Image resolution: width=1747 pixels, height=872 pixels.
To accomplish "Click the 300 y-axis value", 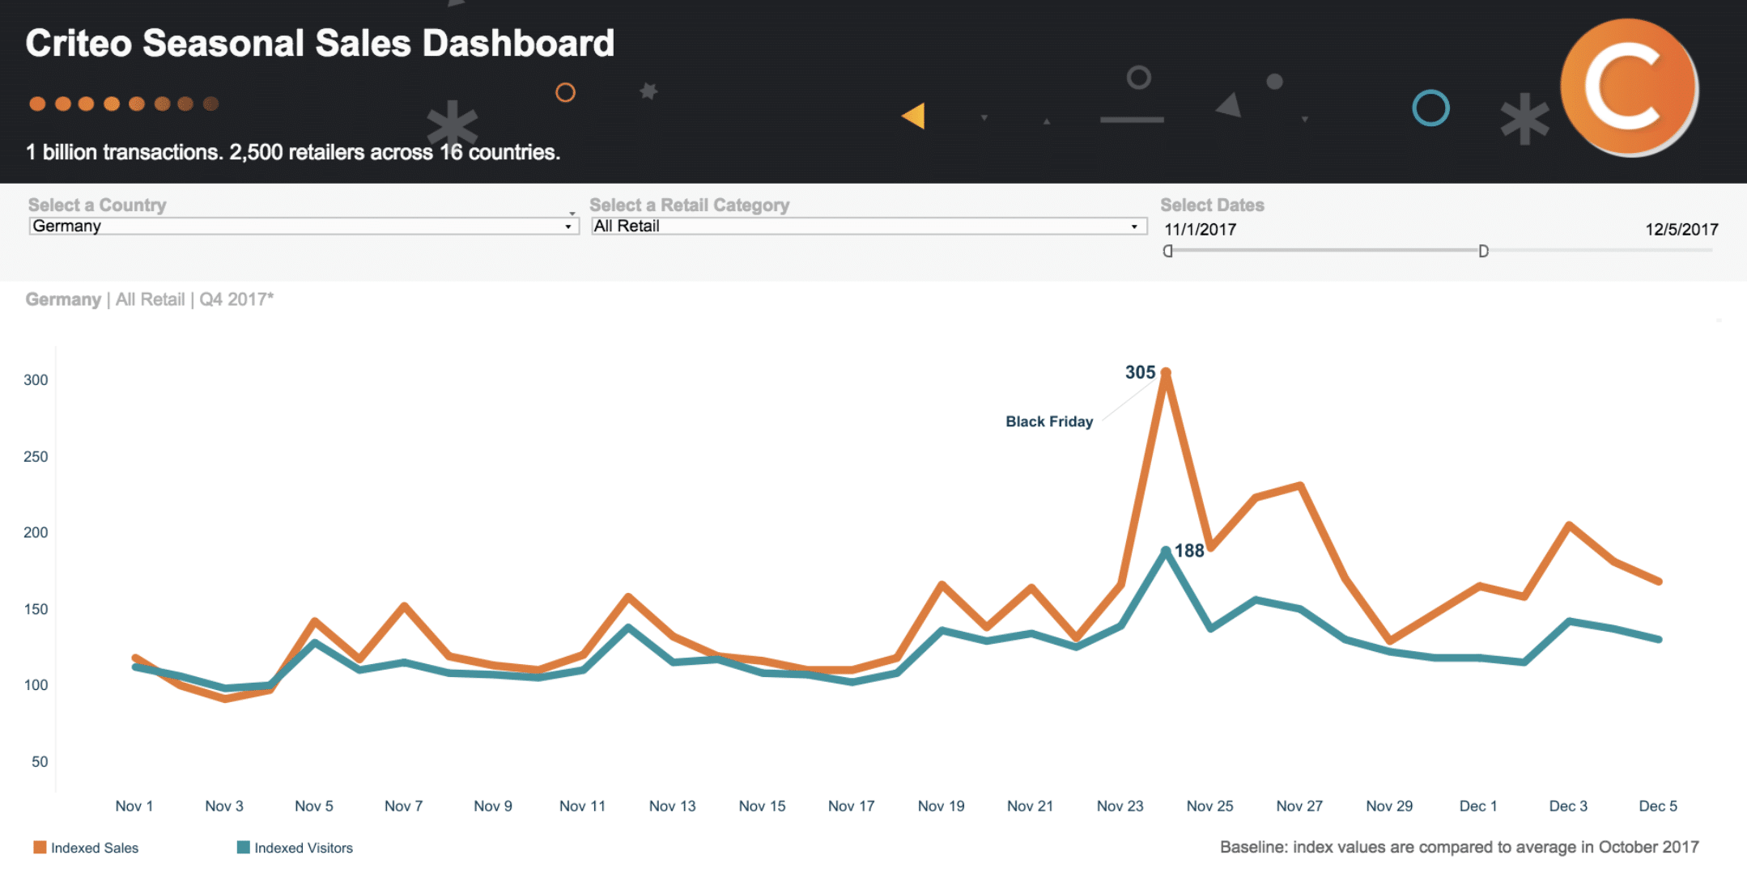I will (x=36, y=380).
